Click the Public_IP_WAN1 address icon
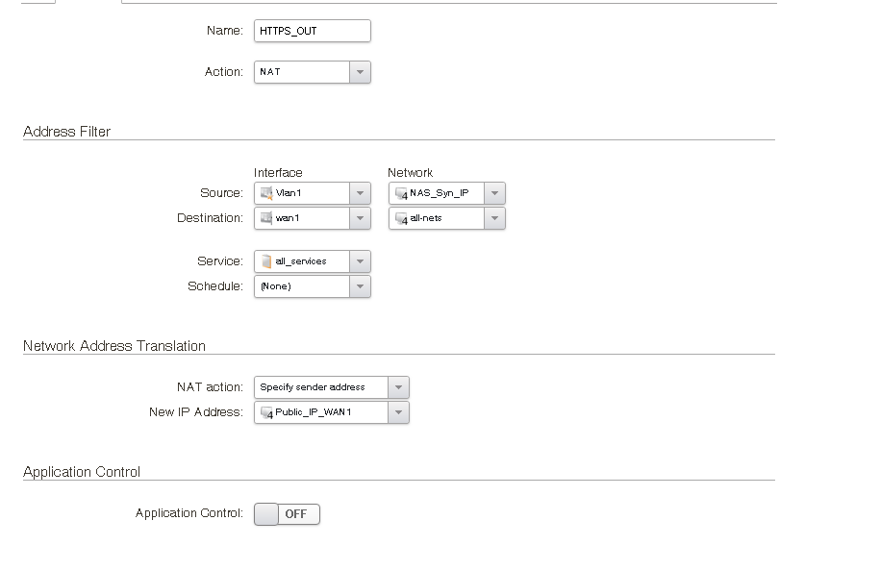Image resolution: width=880 pixels, height=570 pixels. tap(266, 412)
